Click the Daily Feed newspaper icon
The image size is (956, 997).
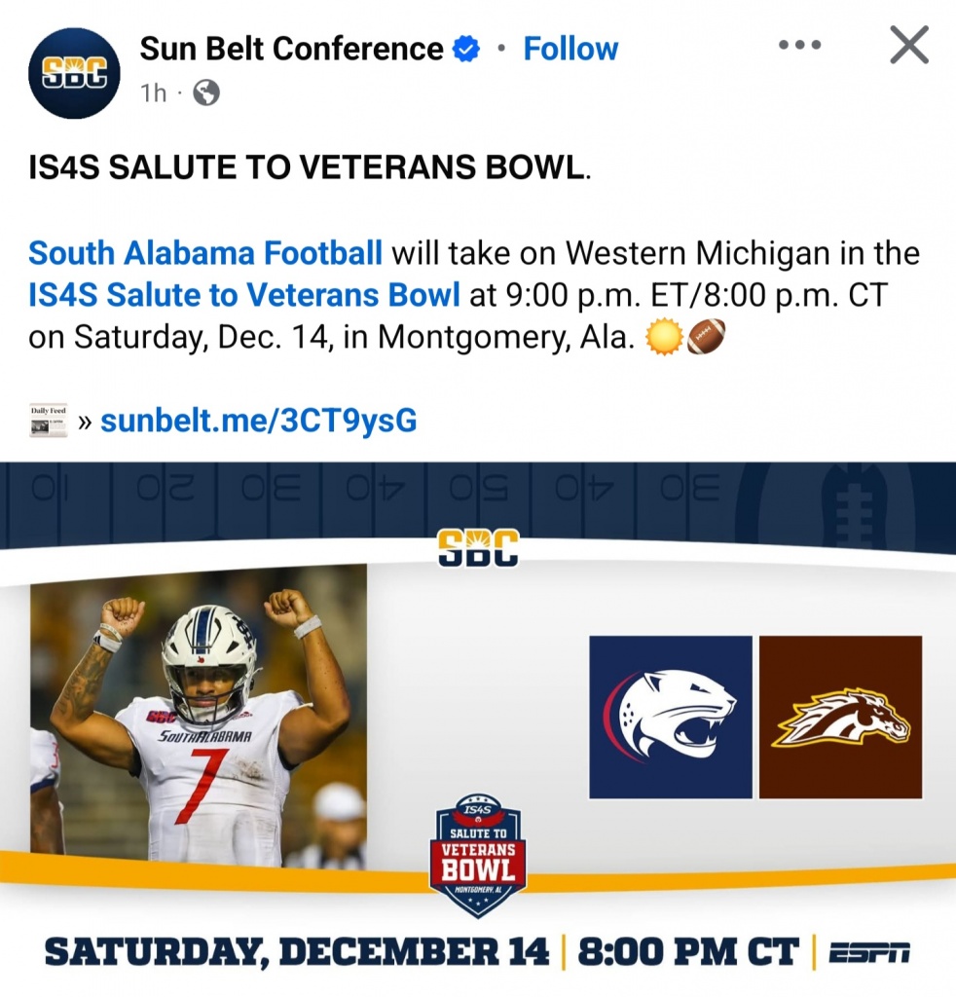48,421
